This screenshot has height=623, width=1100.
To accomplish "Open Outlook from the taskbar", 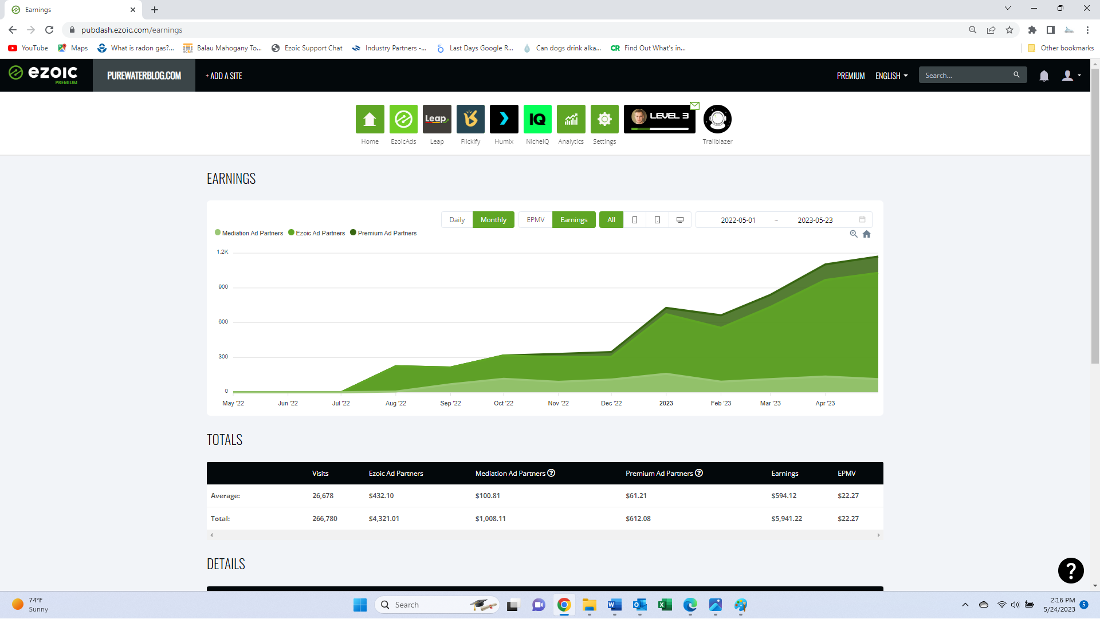I will click(x=639, y=605).
